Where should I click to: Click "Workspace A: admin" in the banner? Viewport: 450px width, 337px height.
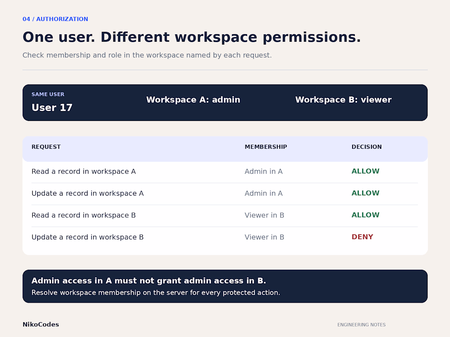click(193, 99)
